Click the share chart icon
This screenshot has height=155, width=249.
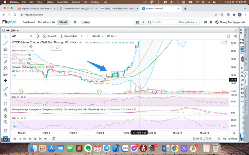pos(236,36)
